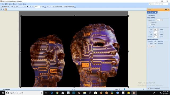Increment the Right crop spinner
170x95 pixels.
point(158,31)
